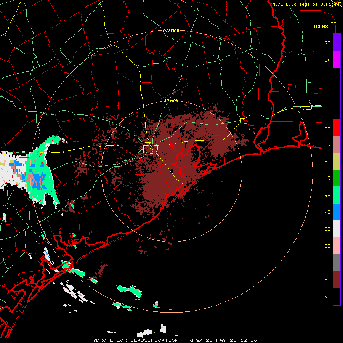Click the UK magenta legend swatch
The image size is (343, 343).
point(337,60)
